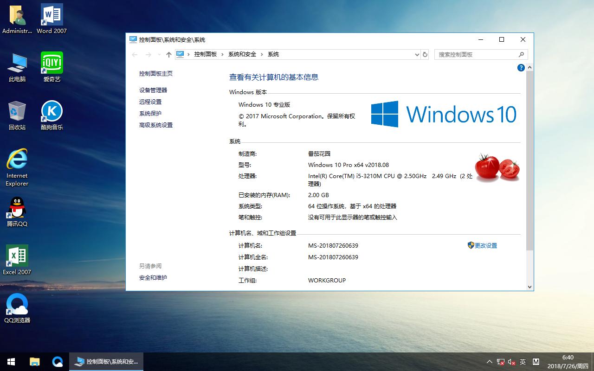Open the blue help question mark

pyautogui.click(x=521, y=68)
